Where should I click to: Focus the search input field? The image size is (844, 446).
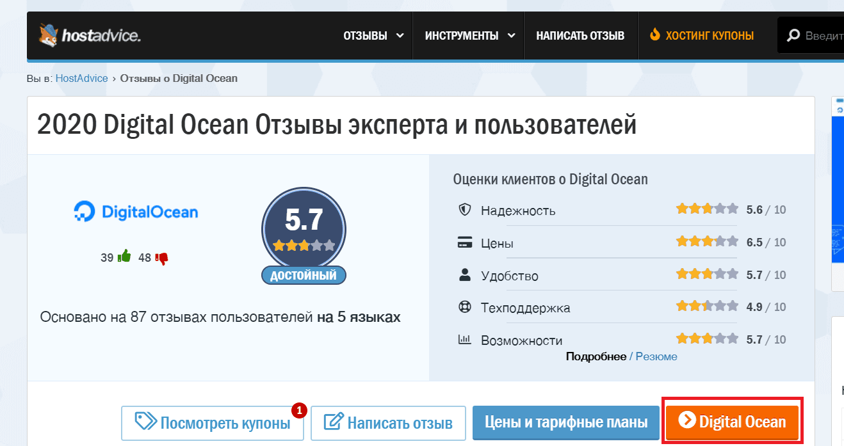coord(810,36)
